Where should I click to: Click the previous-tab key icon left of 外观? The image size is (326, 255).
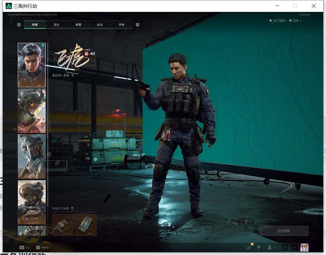tap(19, 25)
